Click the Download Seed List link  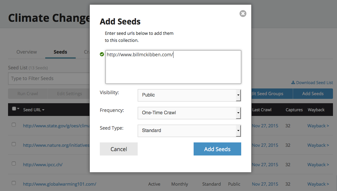314,82
